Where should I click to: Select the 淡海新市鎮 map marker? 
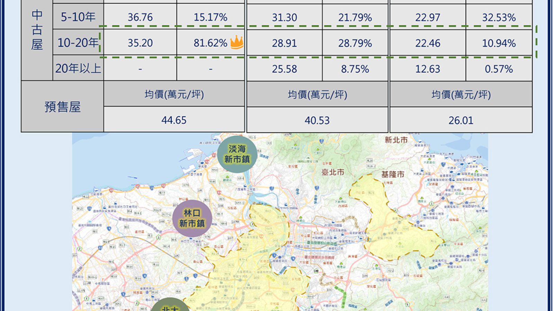tap(237, 154)
